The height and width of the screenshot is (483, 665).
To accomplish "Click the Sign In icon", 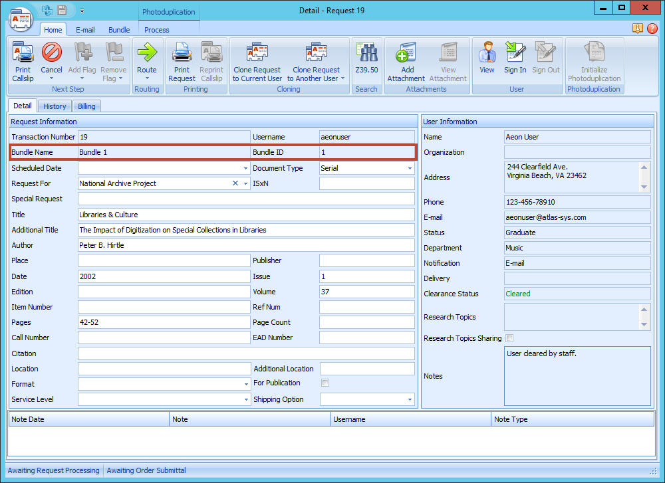I will coord(515,53).
